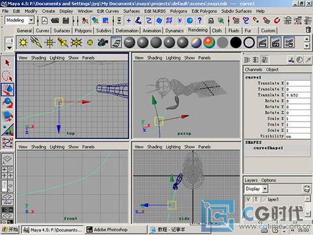Activate the Move tool in toolbox
Screen dimensions: 313x235
[x=8, y=89]
